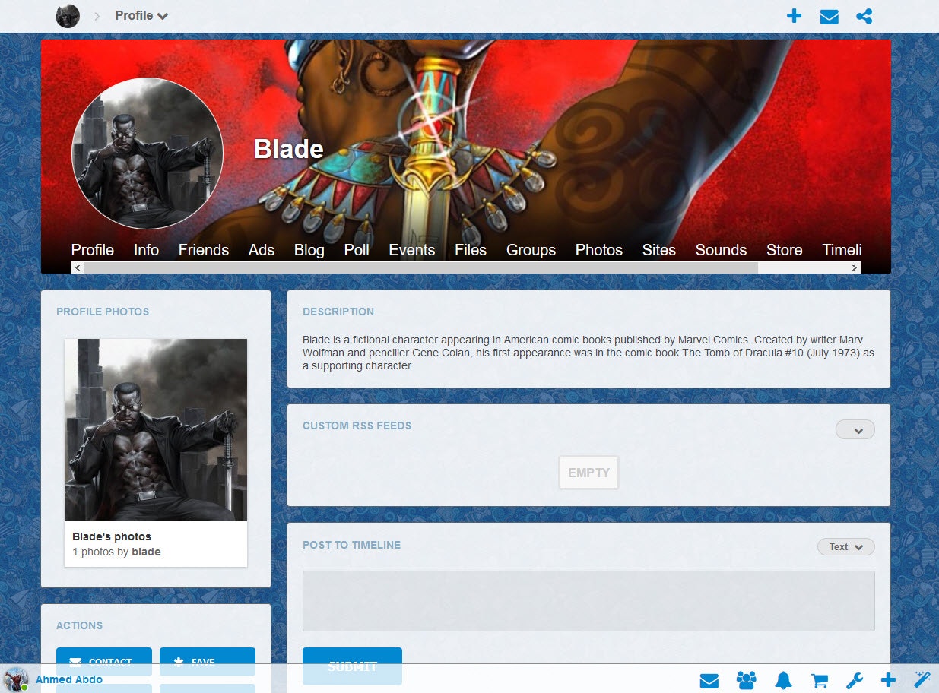Expand the Custom RSS Feeds chevron
This screenshot has width=939, height=693.
855,429
